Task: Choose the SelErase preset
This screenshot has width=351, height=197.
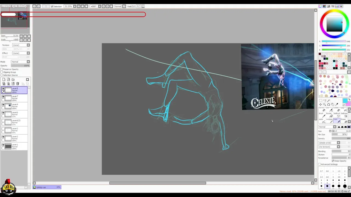Action: coord(344,115)
